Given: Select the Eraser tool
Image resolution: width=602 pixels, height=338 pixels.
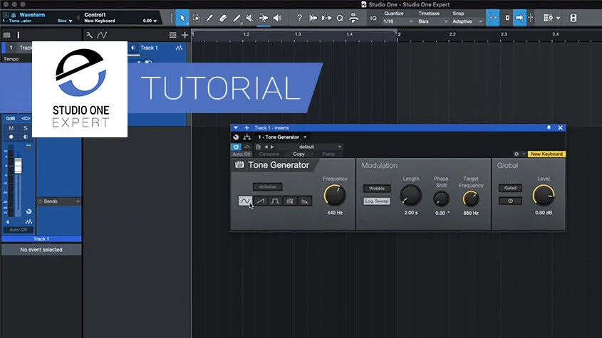Looking at the screenshot, I should pyautogui.click(x=223, y=18).
